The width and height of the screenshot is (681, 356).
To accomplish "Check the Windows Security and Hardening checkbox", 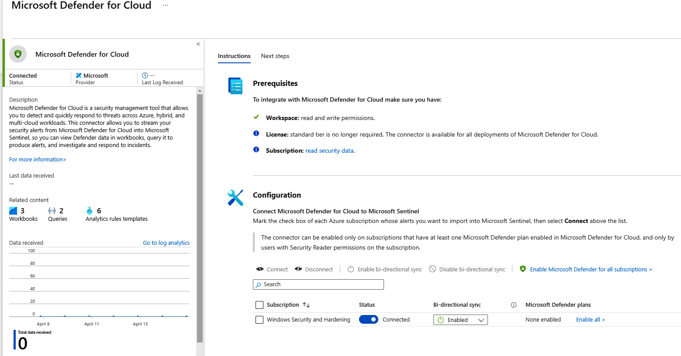I will point(259,320).
